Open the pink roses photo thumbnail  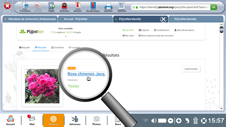(x=42, y=86)
